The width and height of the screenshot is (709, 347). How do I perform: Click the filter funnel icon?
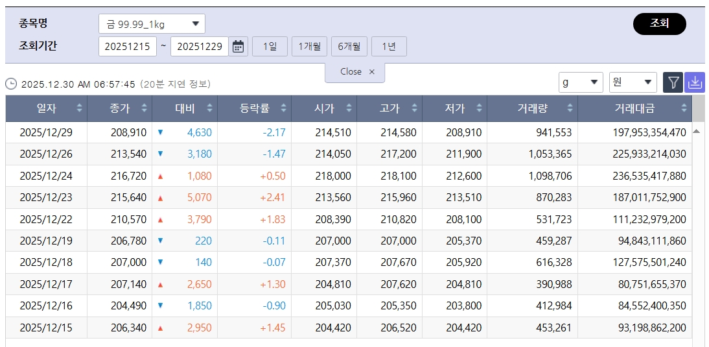[x=673, y=82]
